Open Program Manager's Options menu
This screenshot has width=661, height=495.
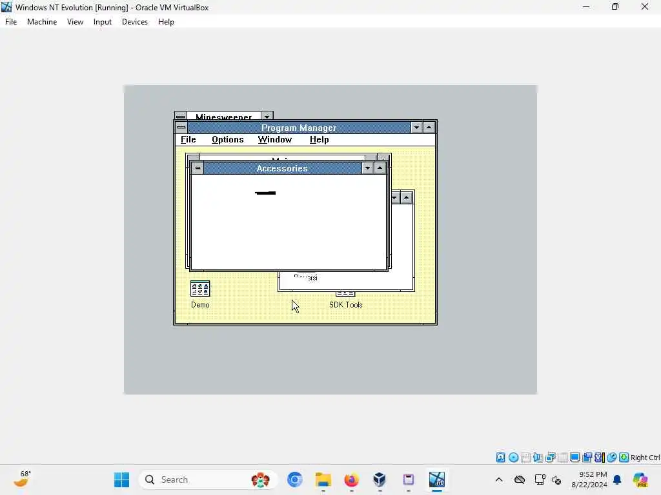(x=228, y=140)
